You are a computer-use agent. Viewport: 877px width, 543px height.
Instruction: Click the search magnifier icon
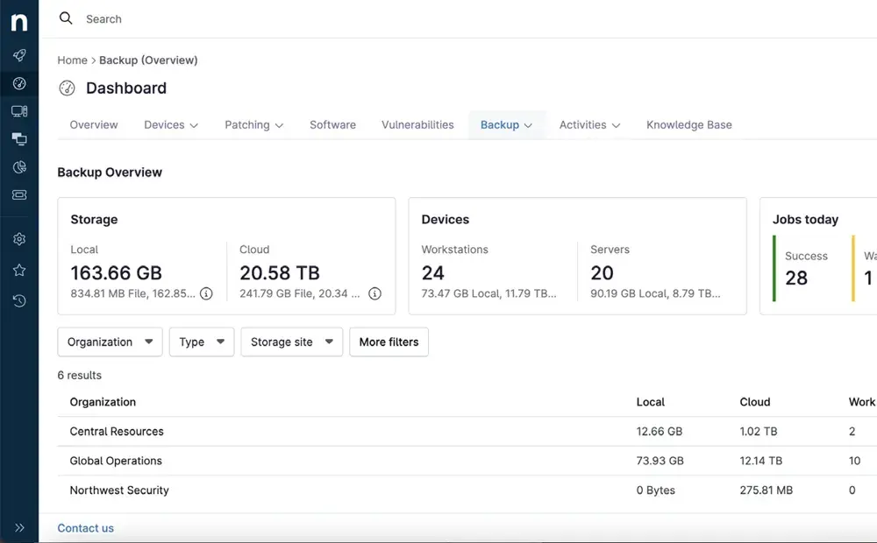pyautogui.click(x=66, y=18)
